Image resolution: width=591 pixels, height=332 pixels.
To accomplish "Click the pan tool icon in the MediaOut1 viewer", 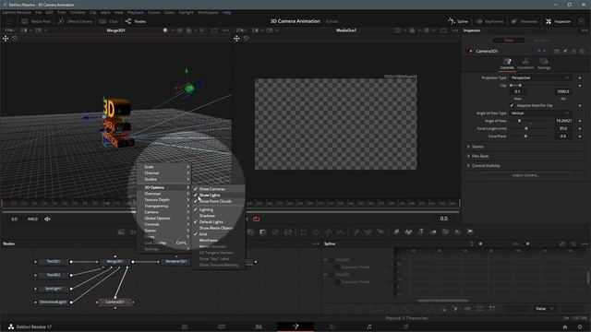I will coord(236,39).
